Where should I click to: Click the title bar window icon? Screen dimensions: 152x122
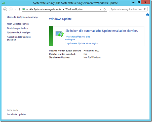(4, 3)
